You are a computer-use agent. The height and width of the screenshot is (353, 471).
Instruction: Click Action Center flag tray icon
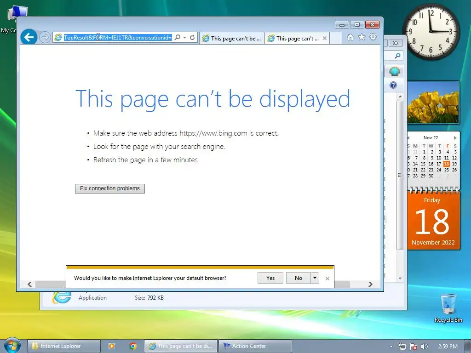(414, 347)
